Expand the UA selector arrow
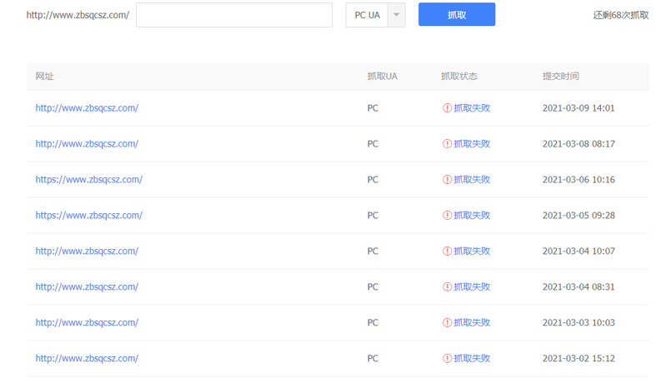The image size is (666, 383). click(x=396, y=15)
